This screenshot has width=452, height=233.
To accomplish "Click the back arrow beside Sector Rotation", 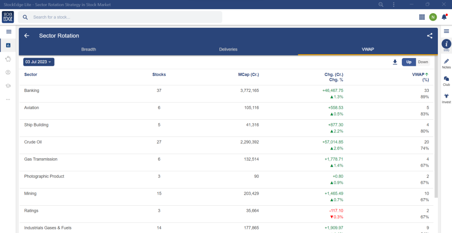I will [27, 36].
